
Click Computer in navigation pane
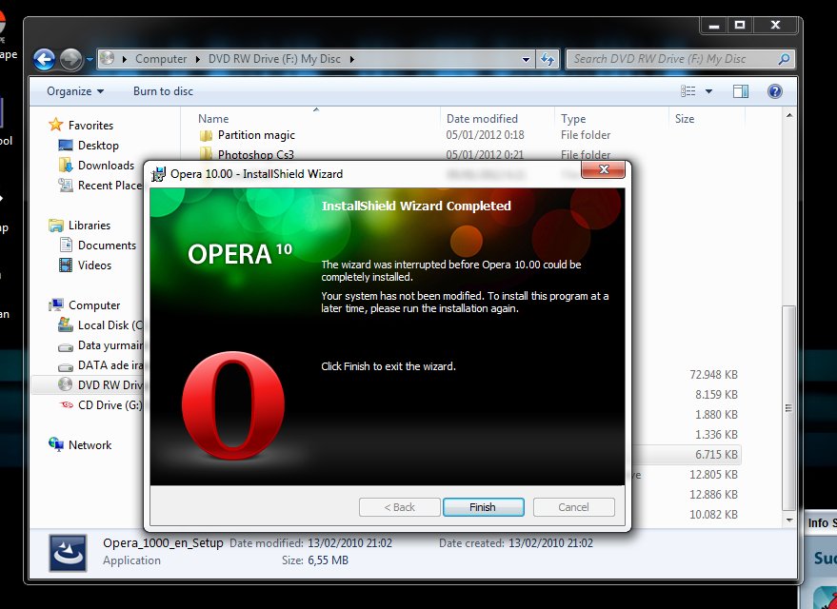[94, 305]
